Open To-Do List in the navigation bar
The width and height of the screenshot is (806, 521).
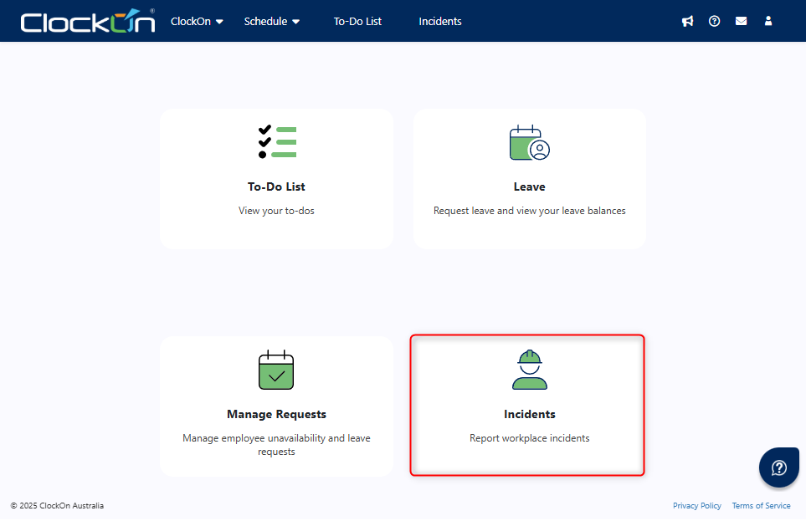[357, 22]
